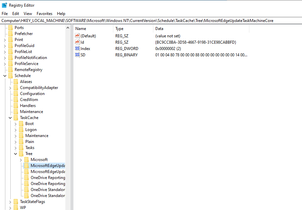Screen dimensions: 302x210
Task: Click the string icon next to Id
Action: (x=77, y=42)
